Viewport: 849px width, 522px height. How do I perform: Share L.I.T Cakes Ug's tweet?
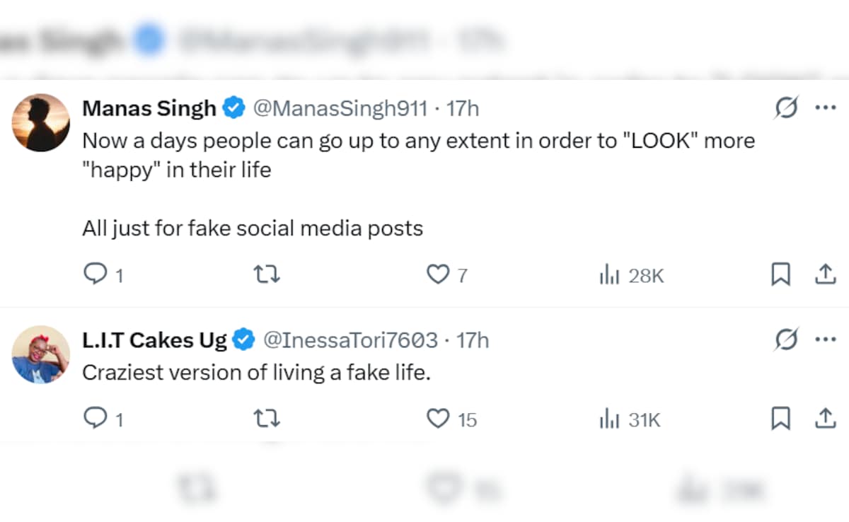pos(824,419)
